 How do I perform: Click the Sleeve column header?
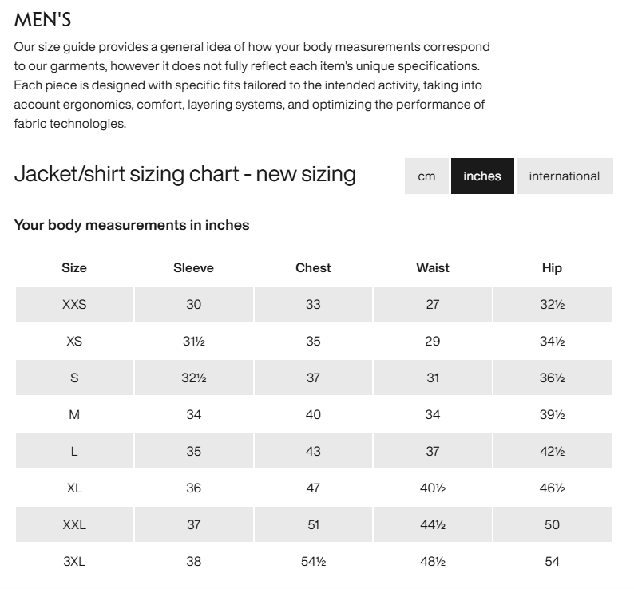point(194,267)
